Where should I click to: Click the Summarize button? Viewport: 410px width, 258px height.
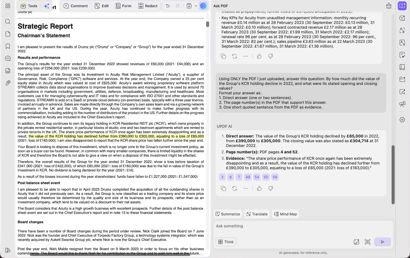(228, 214)
